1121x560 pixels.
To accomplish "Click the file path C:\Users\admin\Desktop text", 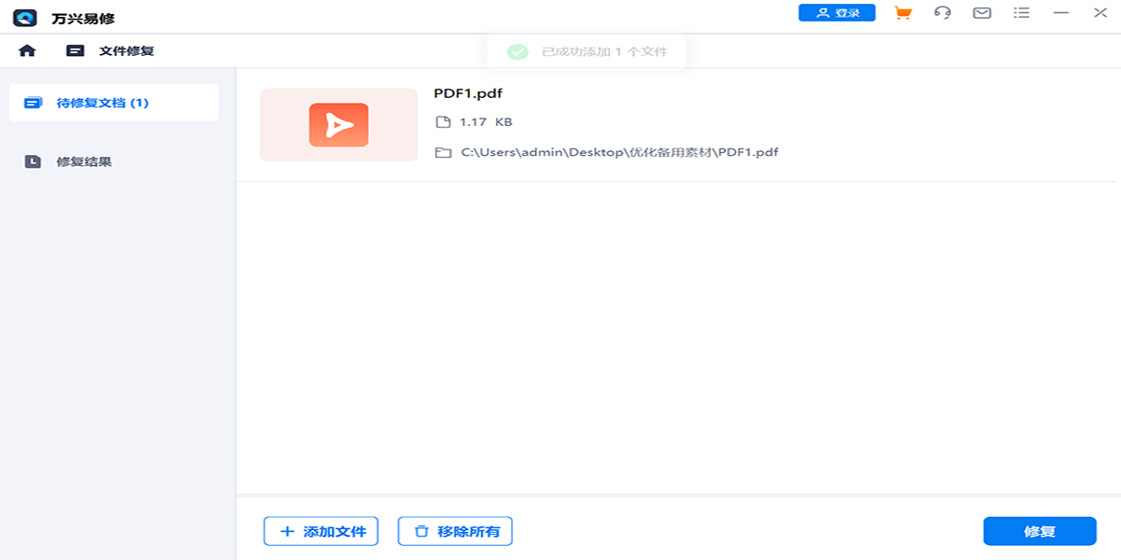I will [620, 152].
